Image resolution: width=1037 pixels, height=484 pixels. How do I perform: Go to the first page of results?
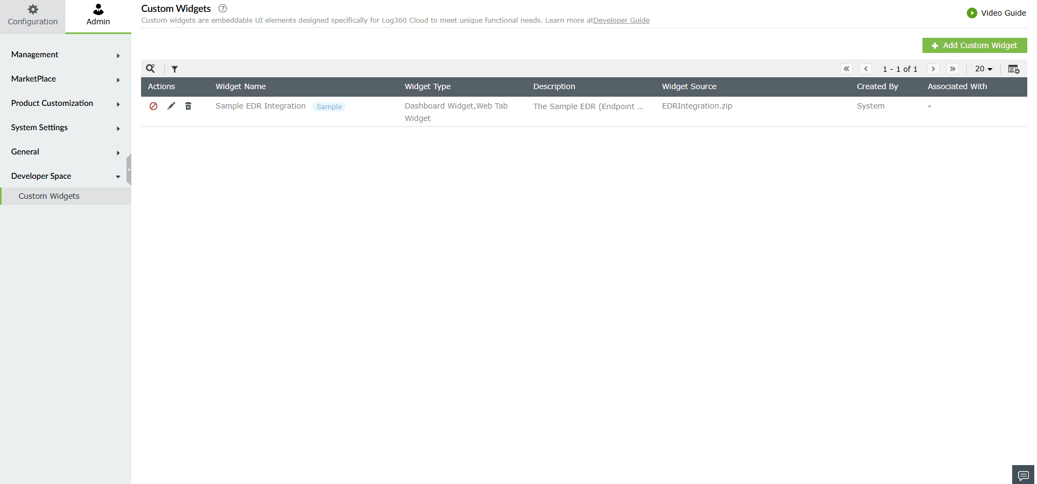click(846, 69)
